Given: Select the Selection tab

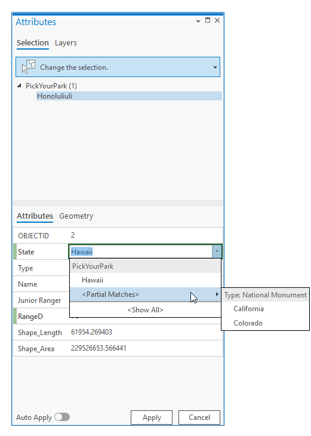Looking at the screenshot, I should [32, 43].
